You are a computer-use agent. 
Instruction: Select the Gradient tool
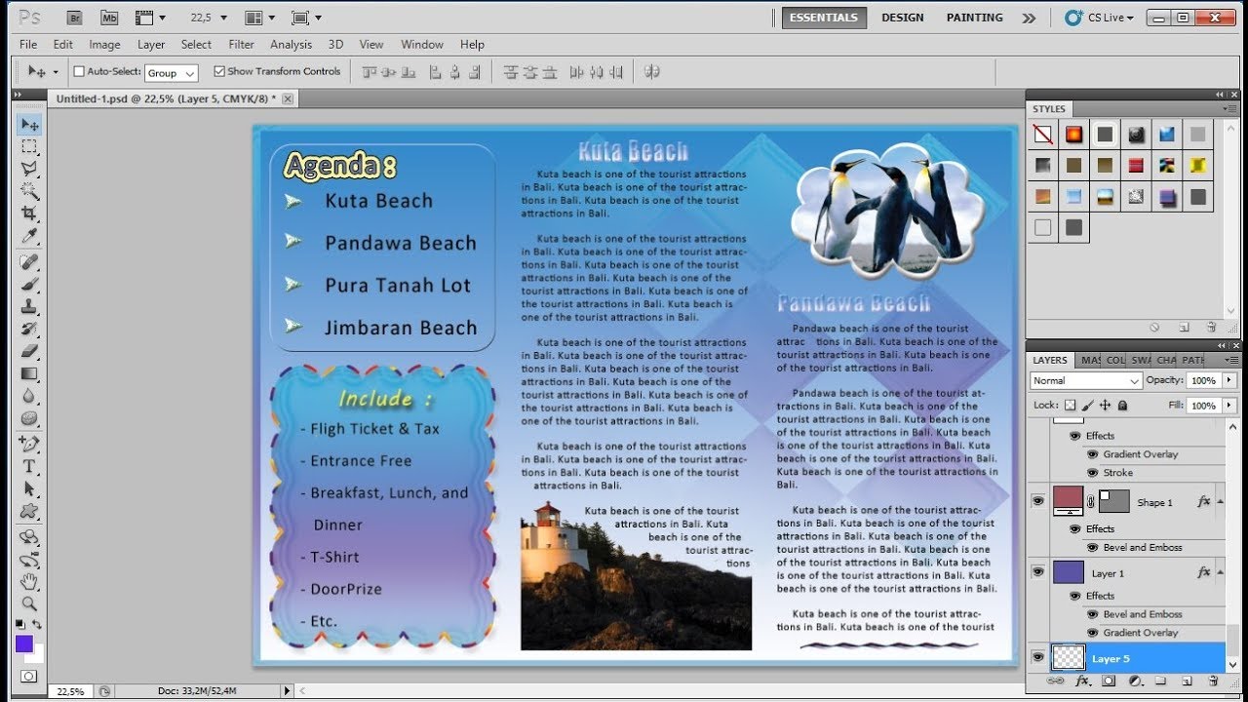coord(29,374)
